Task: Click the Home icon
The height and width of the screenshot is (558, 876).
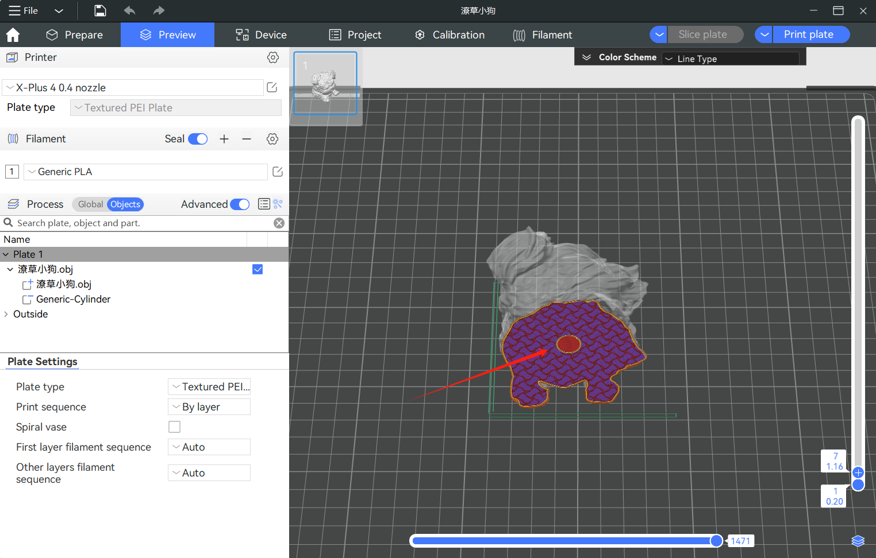Action: point(13,35)
